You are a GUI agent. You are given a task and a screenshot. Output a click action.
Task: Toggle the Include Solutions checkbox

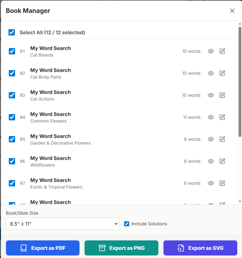(x=127, y=224)
